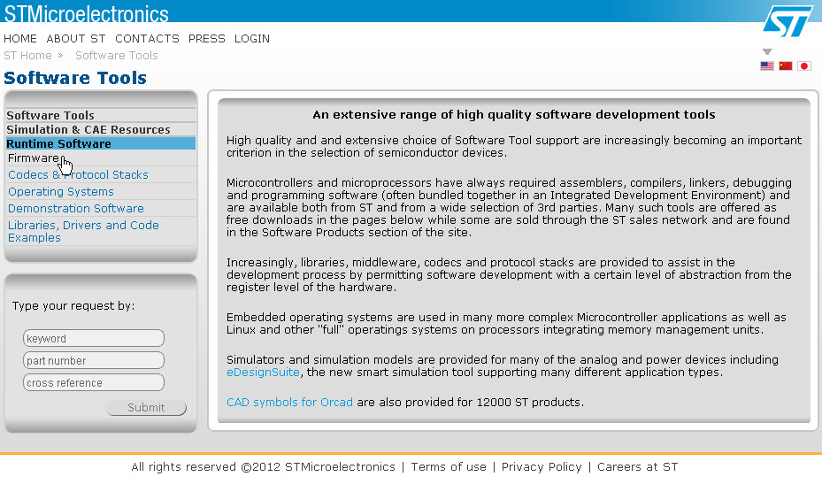Focus the part number field
This screenshot has width=822, height=492.
pos(94,360)
